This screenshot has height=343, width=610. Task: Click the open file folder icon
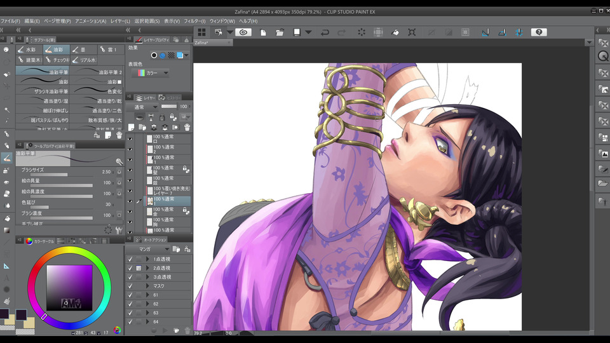pyautogui.click(x=280, y=32)
